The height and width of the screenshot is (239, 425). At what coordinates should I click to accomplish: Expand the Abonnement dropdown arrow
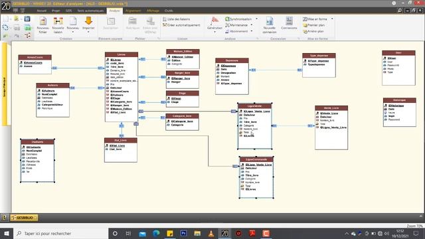click(x=252, y=31)
